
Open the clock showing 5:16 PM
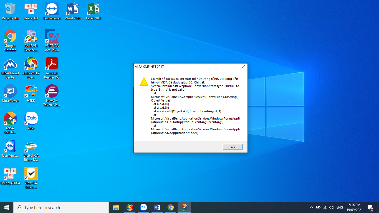point(354,207)
